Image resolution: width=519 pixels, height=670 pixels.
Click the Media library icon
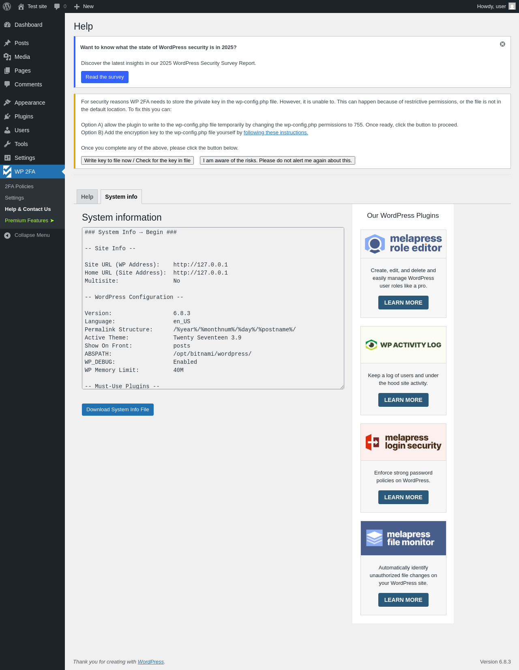(7, 57)
